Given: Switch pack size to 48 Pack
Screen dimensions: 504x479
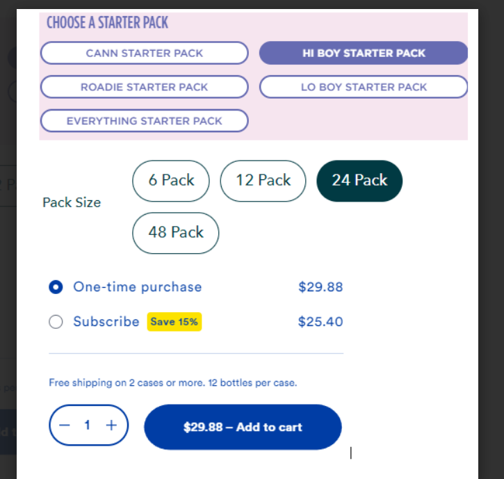Looking at the screenshot, I should click(x=175, y=233).
